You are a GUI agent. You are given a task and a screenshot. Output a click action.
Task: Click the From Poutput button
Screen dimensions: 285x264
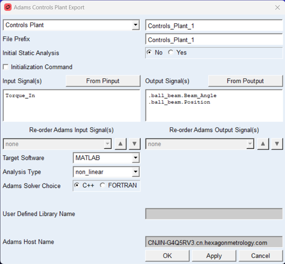coord(245,81)
